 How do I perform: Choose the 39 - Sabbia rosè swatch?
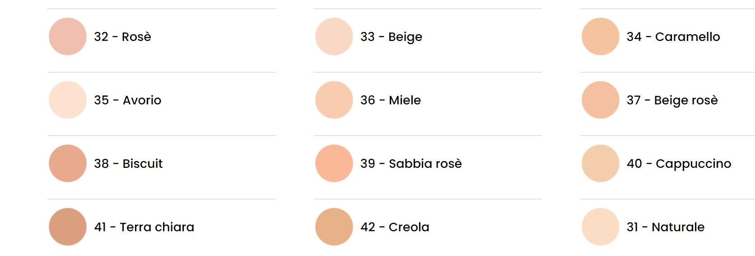(x=334, y=163)
